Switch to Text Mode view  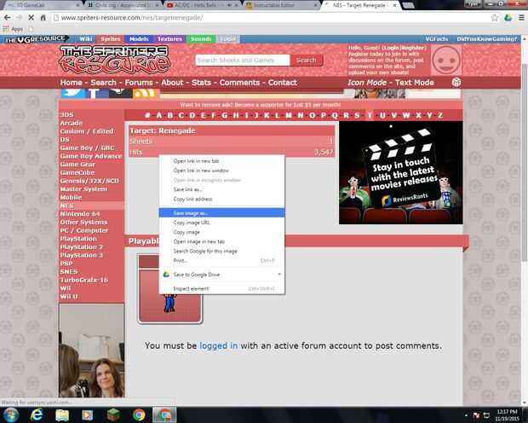pos(414,83)
